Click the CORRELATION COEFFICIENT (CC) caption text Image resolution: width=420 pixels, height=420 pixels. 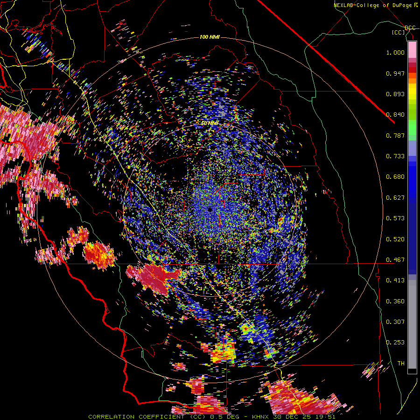[x=147, y=417]
